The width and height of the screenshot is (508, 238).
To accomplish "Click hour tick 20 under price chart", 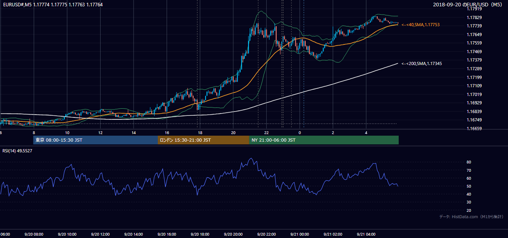I will [233, 132].
